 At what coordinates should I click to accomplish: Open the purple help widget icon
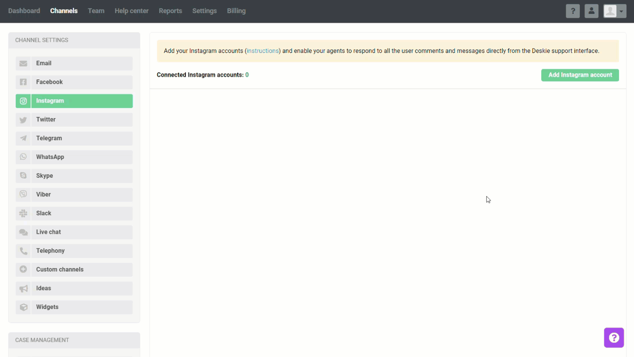pos(614,338)
